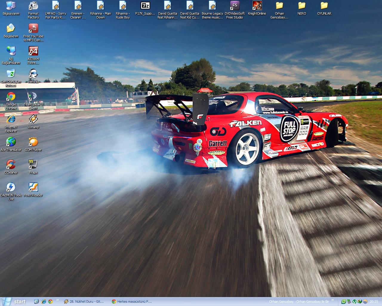
Task: Click Orhan Gencebay taskbar toolbar title
Action: [x=299, y=302]
